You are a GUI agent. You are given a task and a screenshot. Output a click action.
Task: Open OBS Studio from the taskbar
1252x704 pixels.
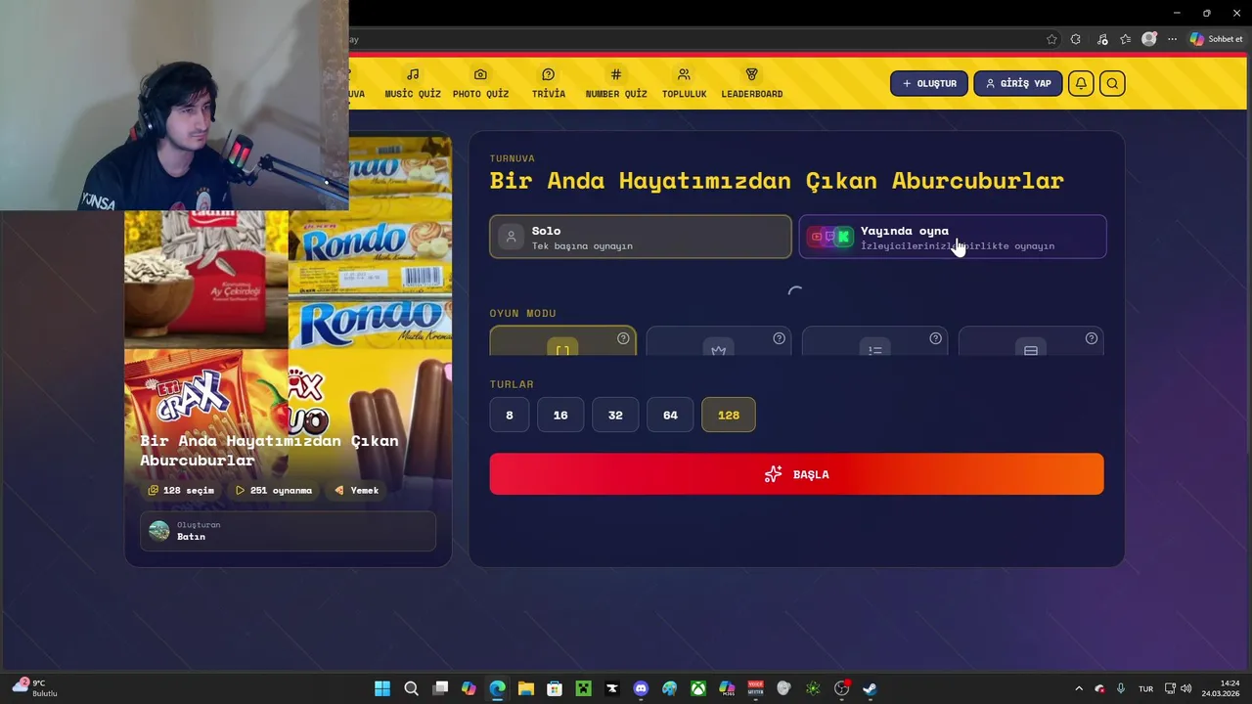(x=841, y=688)
